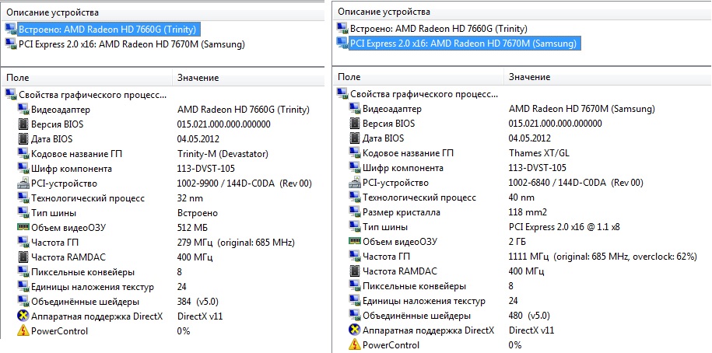Click the chip icon next to "Размер кристалла"

point(354,212)
